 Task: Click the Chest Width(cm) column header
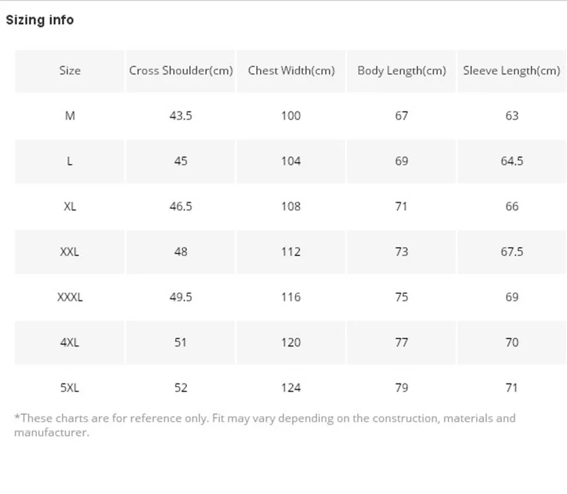click(291, 70)
